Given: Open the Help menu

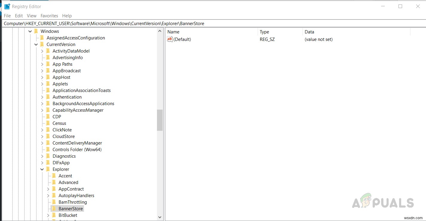Looking at the screenshot, I should 67,16.
